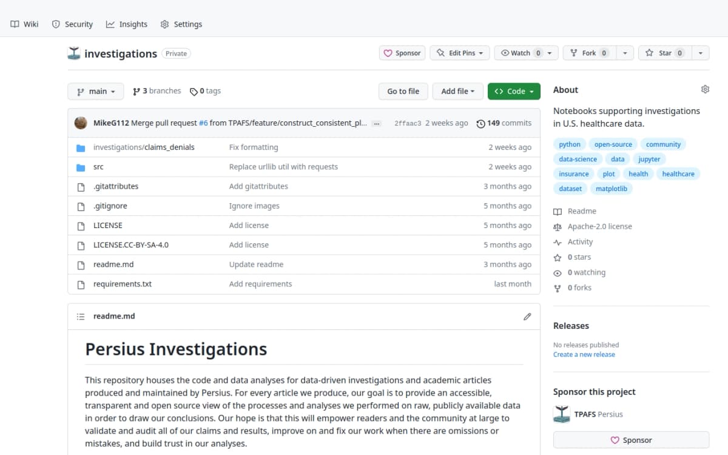Open About settings gear icon
Image resolution: width=728 pixels, height=455 pixels.
[705, 89]
